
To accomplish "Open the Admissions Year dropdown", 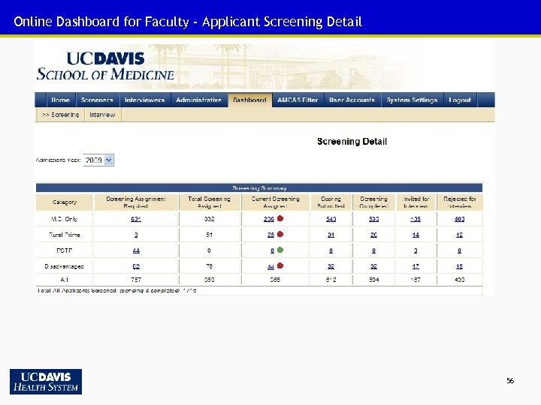I will coord(98,160).
